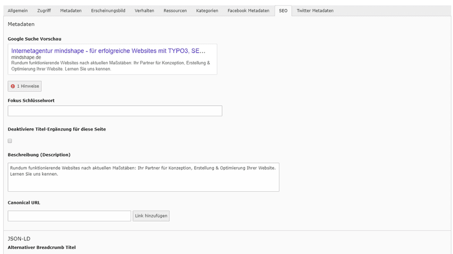Switch to the Kategorien tab
The width and height of the screenshot is (453, 254).
pyautogui.click(x=207, y=11)
